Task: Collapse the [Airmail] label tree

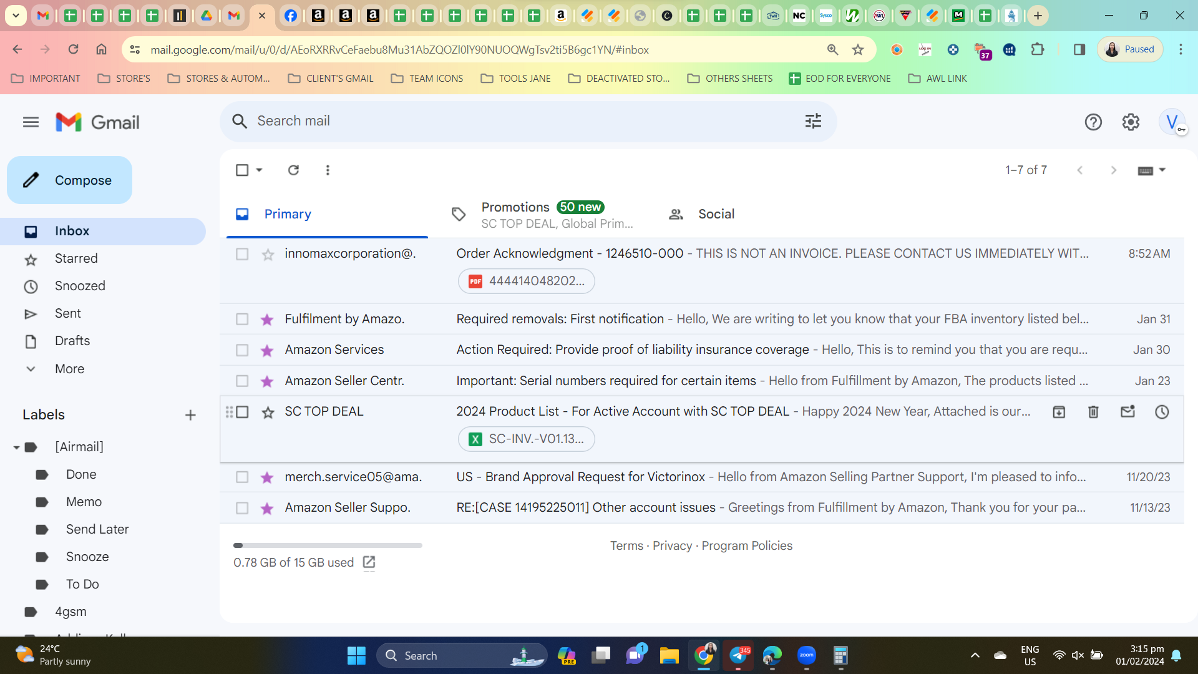Action: [16, 447]
